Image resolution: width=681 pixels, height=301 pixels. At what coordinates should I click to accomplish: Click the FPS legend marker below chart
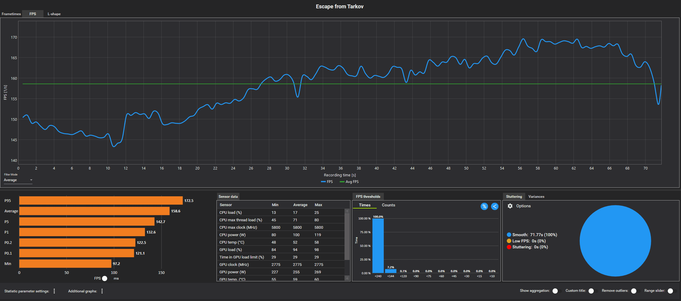tap(323, 182)
